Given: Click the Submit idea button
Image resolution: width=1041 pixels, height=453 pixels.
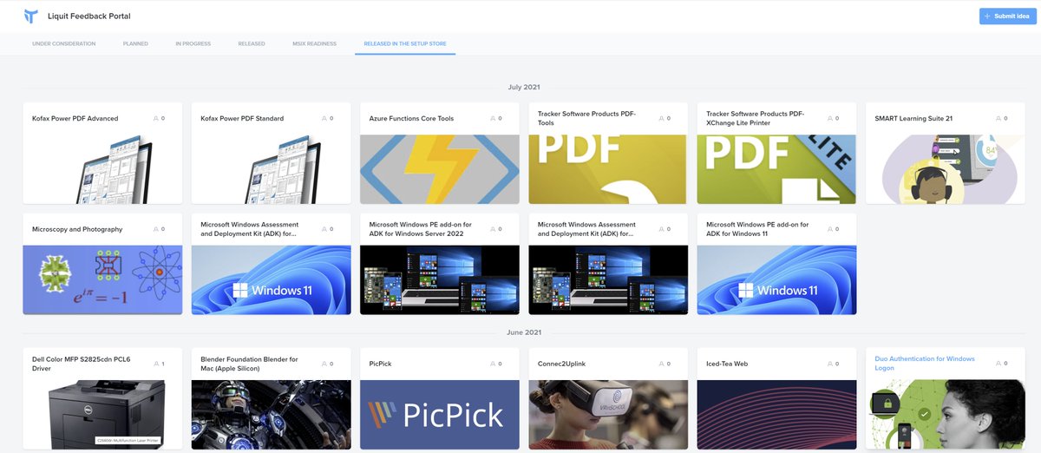Looking at the screenshot, I should [1008, 16].
